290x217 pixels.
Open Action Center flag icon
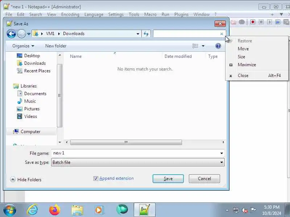tap(253, 210)
